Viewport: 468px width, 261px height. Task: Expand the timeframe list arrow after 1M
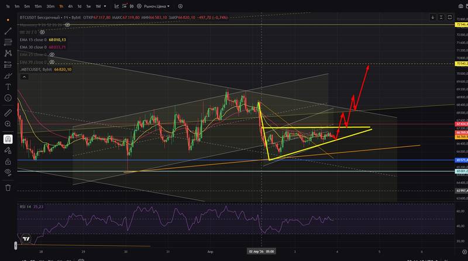(105, 6)
